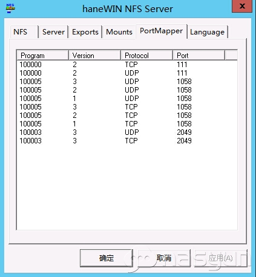Click UDP protocol cell of 100005 version 2

coord(132,90)
